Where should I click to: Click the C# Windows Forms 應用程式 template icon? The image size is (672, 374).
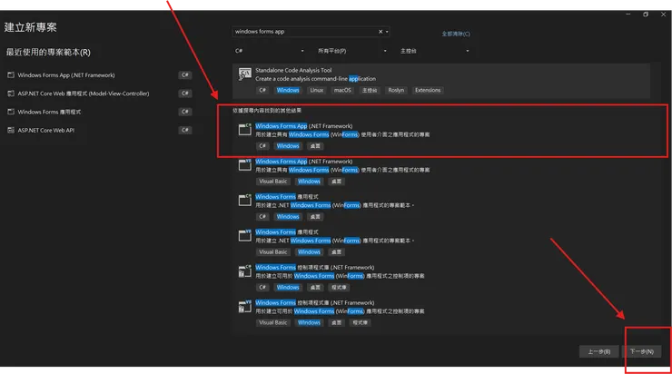pyautogui.click(x=244, y=200)
